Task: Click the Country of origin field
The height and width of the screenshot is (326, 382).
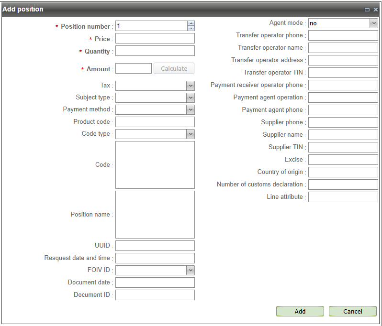Action: (343, 172)
